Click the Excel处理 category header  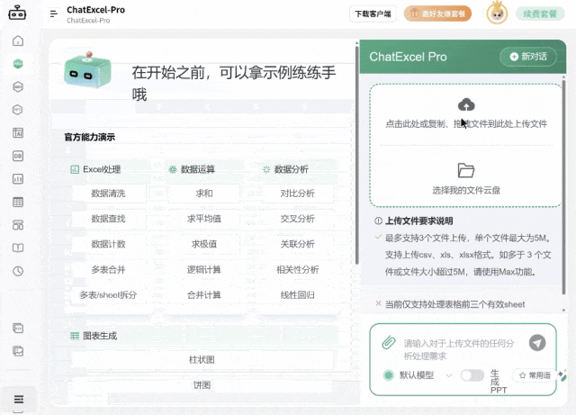pos(95,169)
